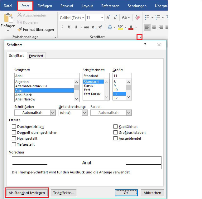The width and height of the screenshot is (202, 199).
Task: Open ribbon font name dropdown arrow
Action: click(83, 17)
